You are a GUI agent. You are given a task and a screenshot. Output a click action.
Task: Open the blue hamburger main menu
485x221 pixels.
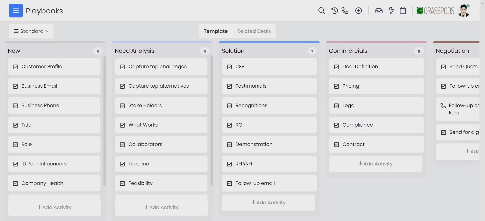point(16,11)
